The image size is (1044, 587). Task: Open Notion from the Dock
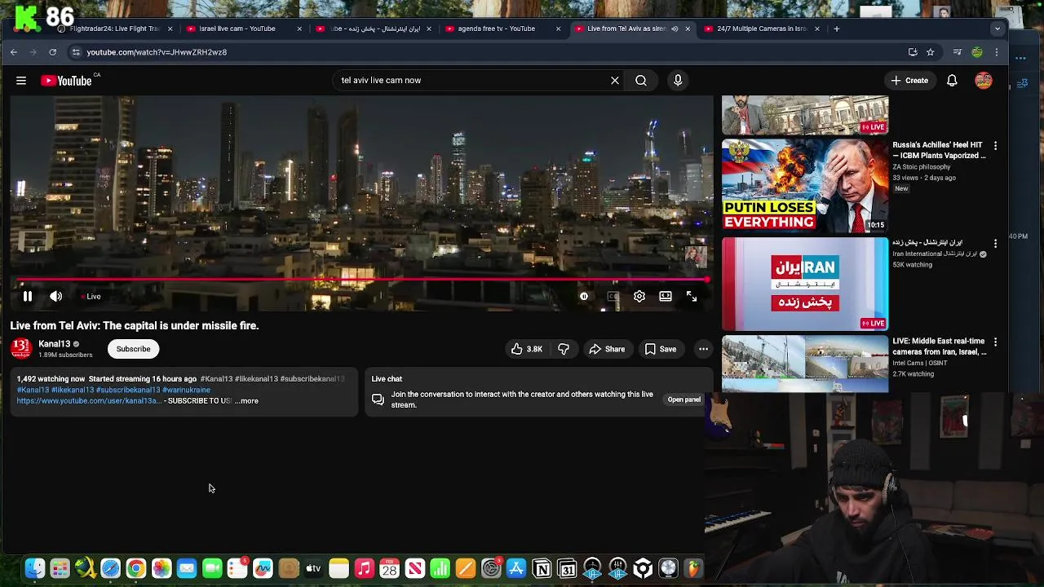(x=542, y=568)
